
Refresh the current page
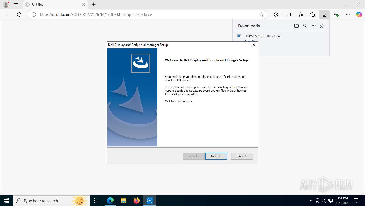point(19,14)
